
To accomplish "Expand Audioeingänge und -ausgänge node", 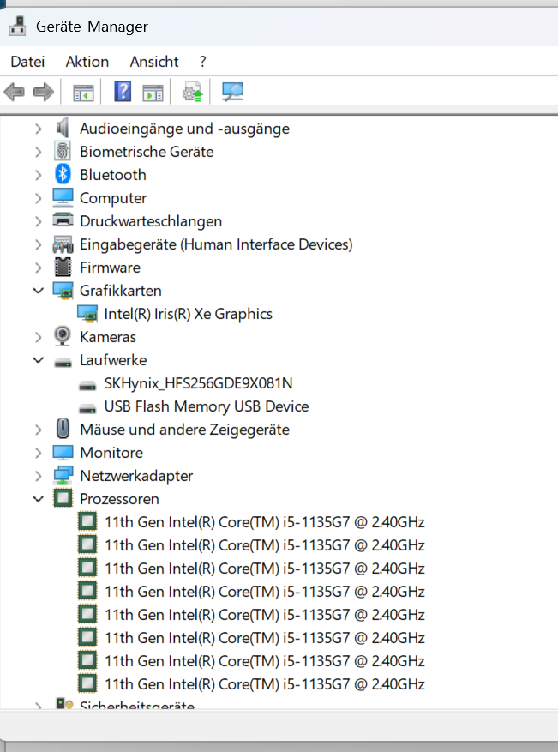I will (x=39, y=129).
